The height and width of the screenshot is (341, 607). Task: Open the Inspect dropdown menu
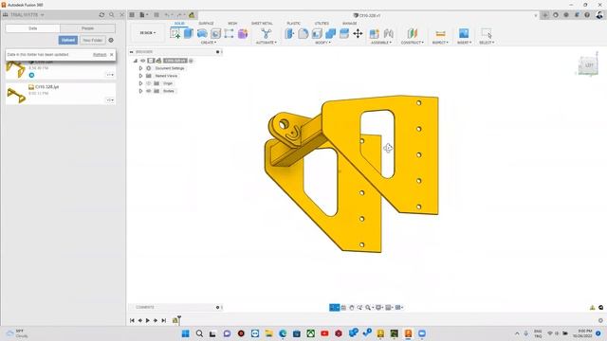pos(440,43)
